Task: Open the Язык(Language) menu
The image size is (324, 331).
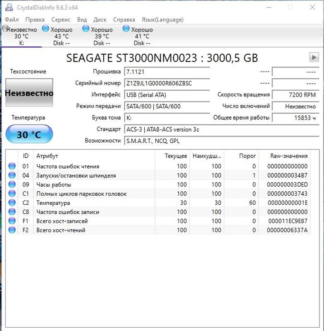Action: [x=162, y=19]
